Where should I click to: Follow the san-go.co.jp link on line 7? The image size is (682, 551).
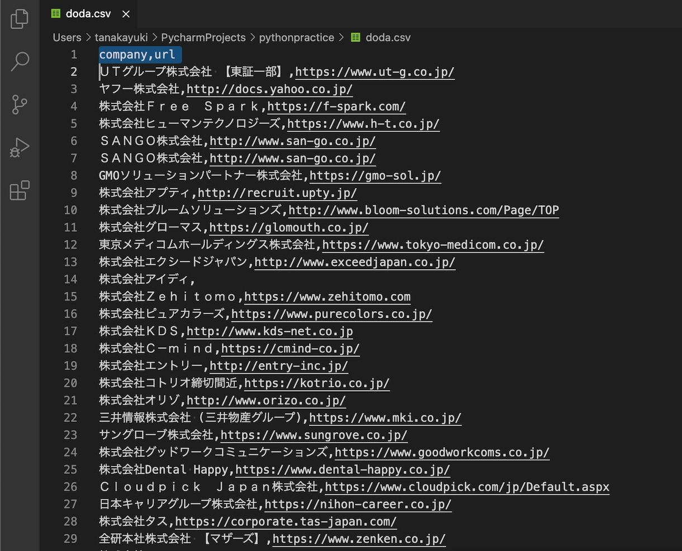292,158
